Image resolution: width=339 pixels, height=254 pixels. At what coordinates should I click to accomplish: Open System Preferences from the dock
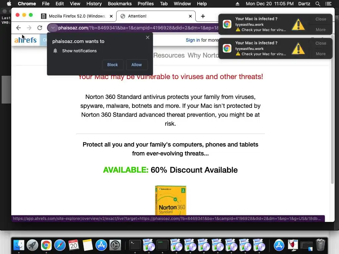(115, 245)
